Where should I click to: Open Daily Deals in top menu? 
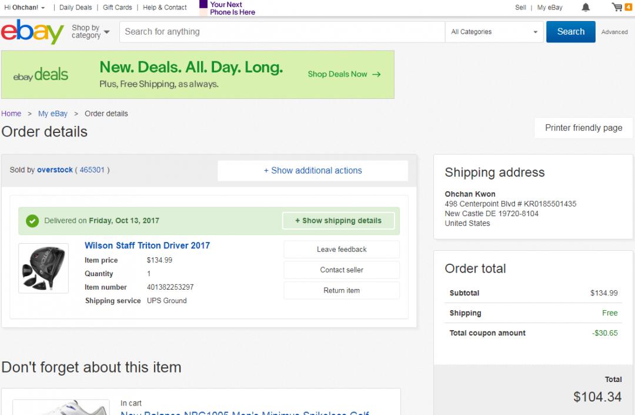(75, 8)
